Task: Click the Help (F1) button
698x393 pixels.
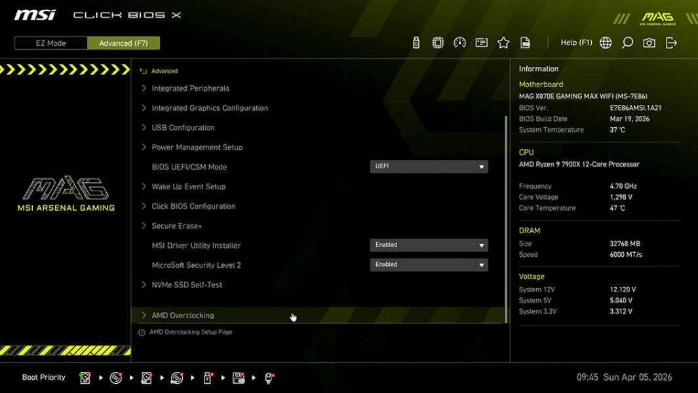Action: click(575, 42)
